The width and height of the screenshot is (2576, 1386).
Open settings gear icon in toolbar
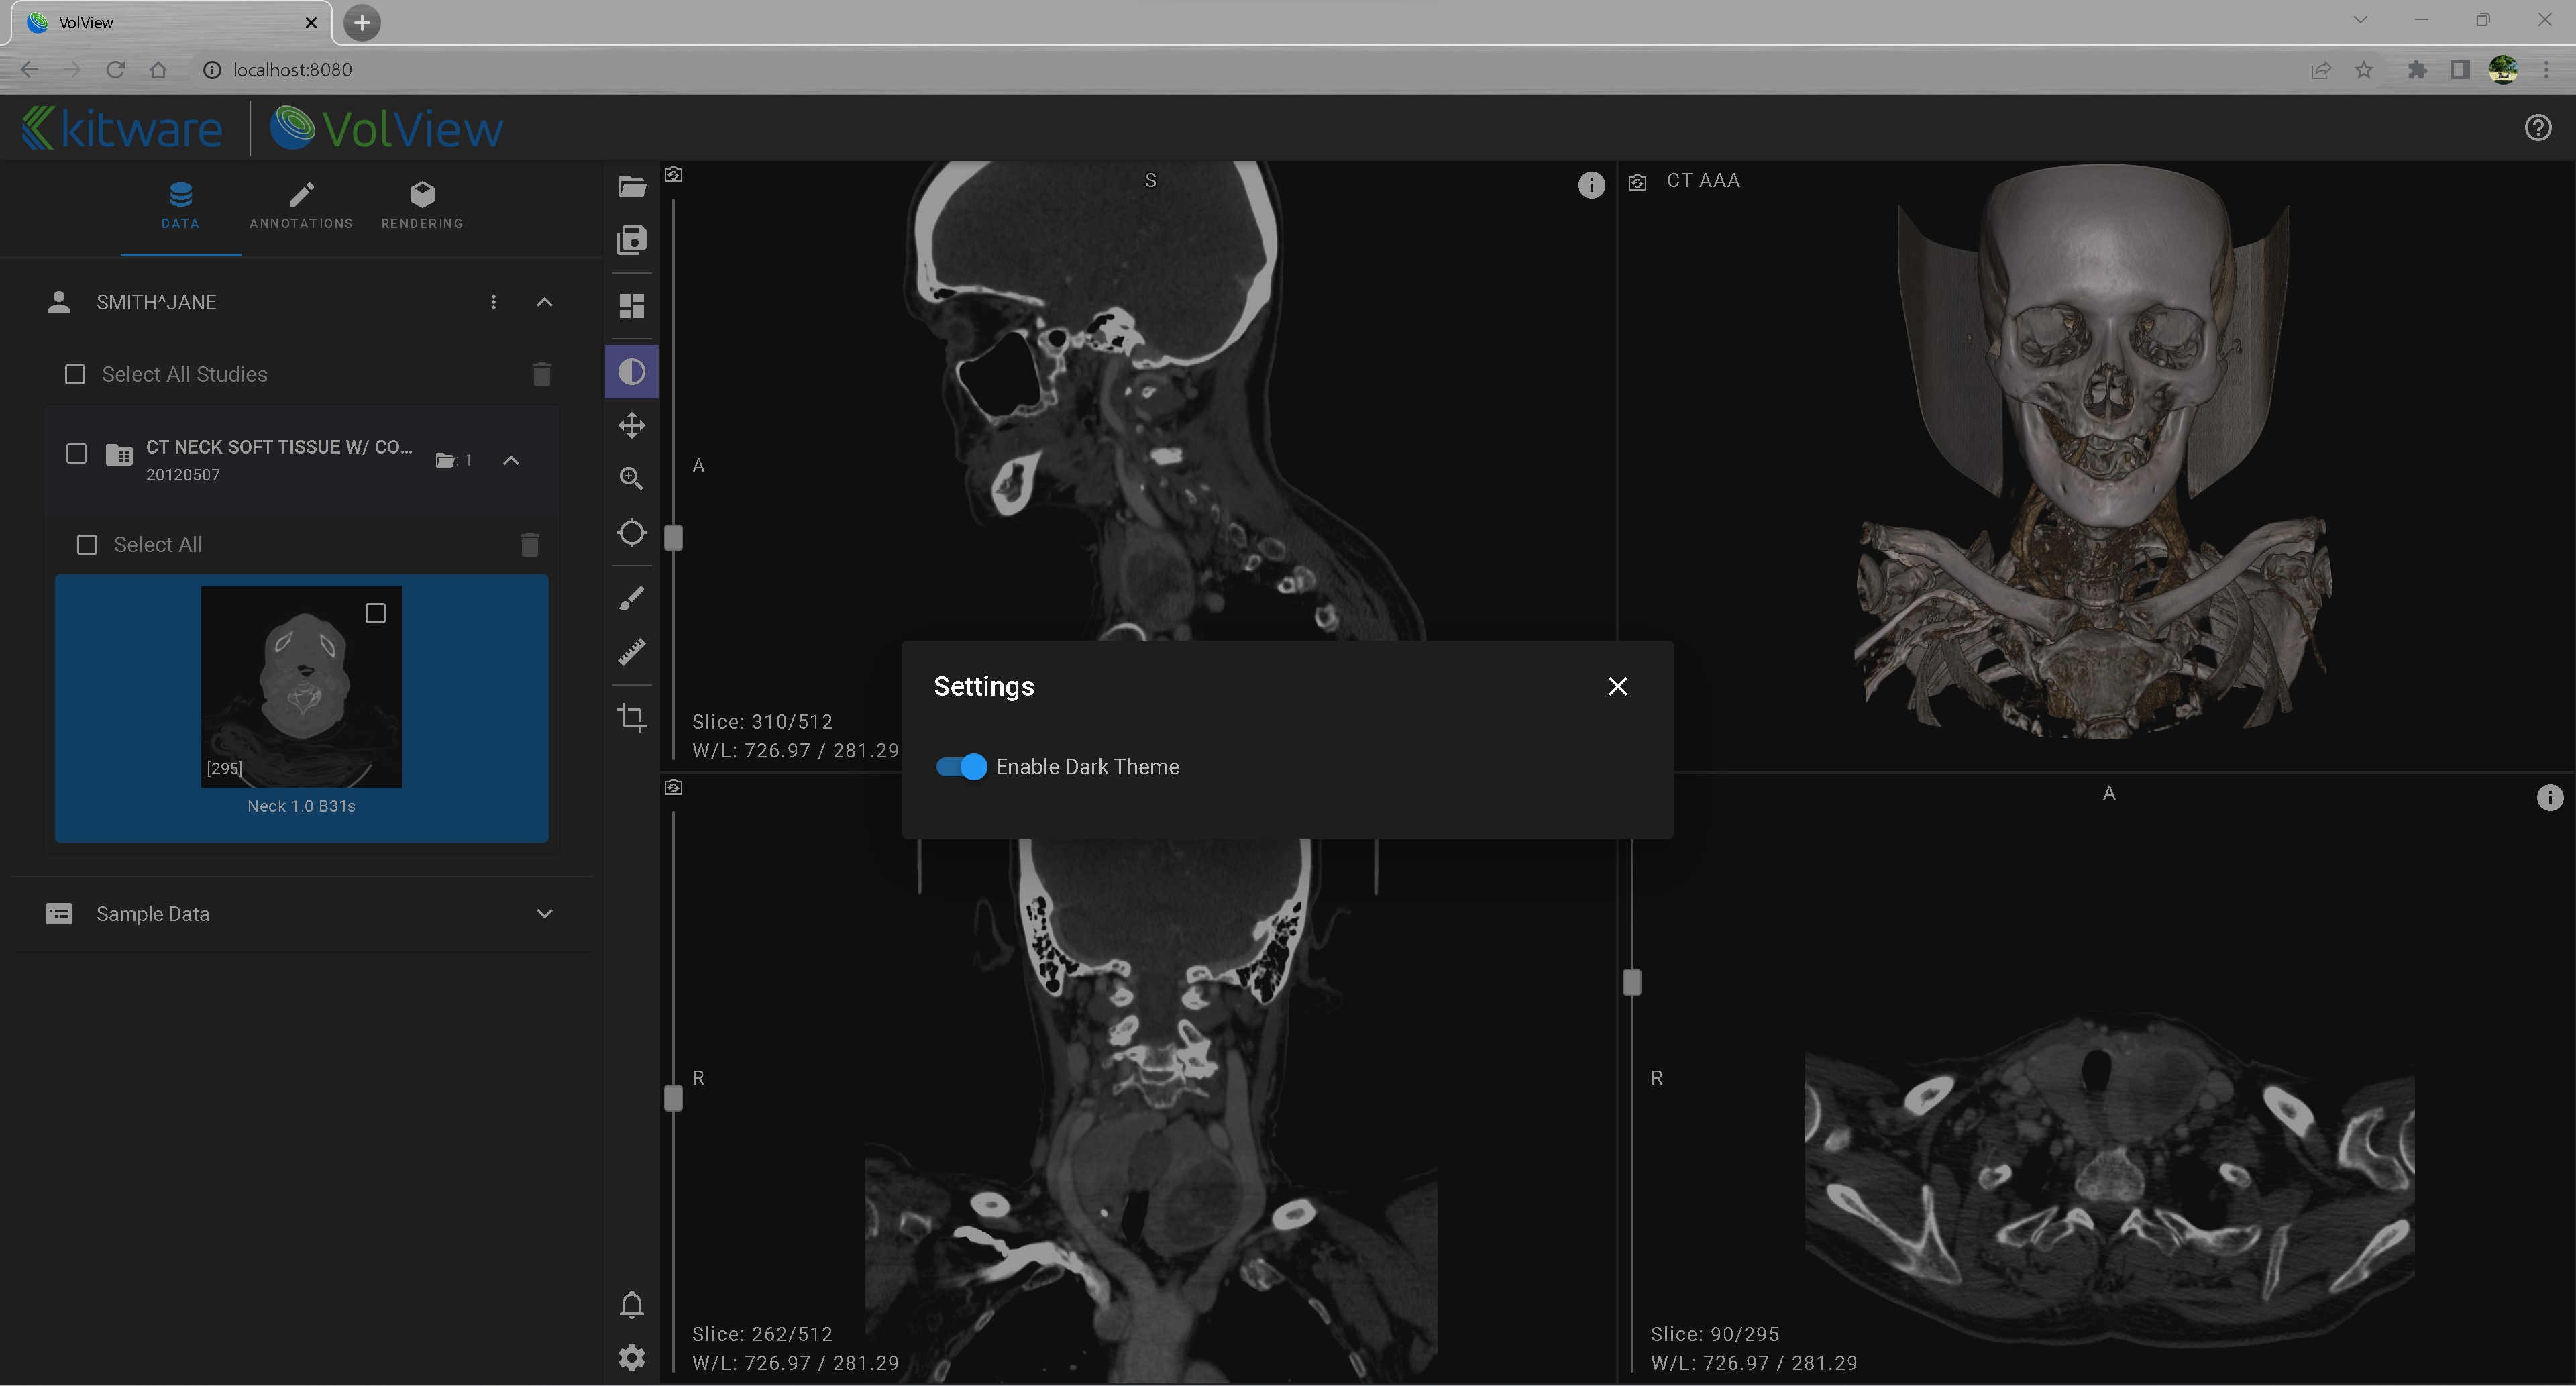(x=632, y=1358)
